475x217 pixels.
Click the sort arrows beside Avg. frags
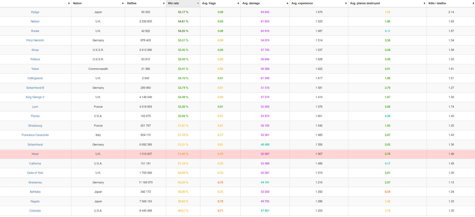click(238, 3)
